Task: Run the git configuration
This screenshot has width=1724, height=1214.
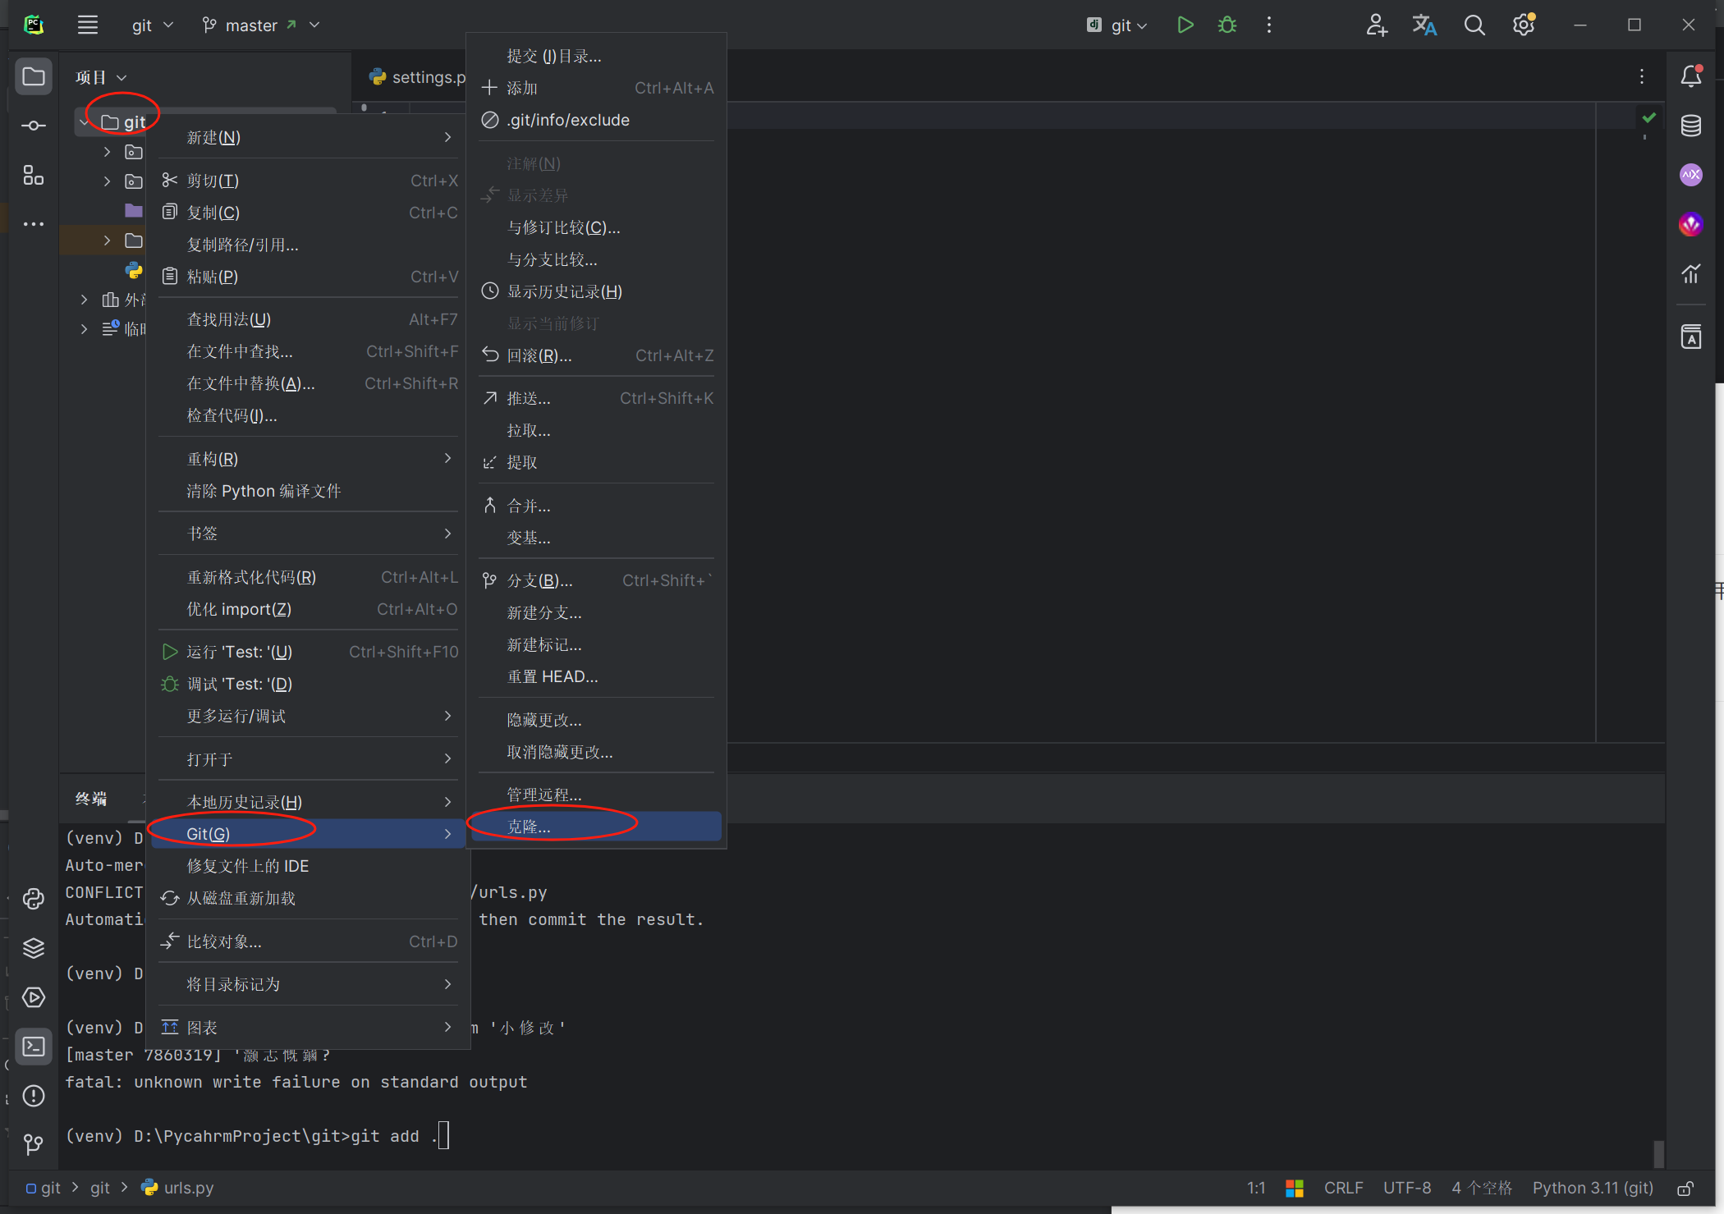Action: (x=1185, y=25)
